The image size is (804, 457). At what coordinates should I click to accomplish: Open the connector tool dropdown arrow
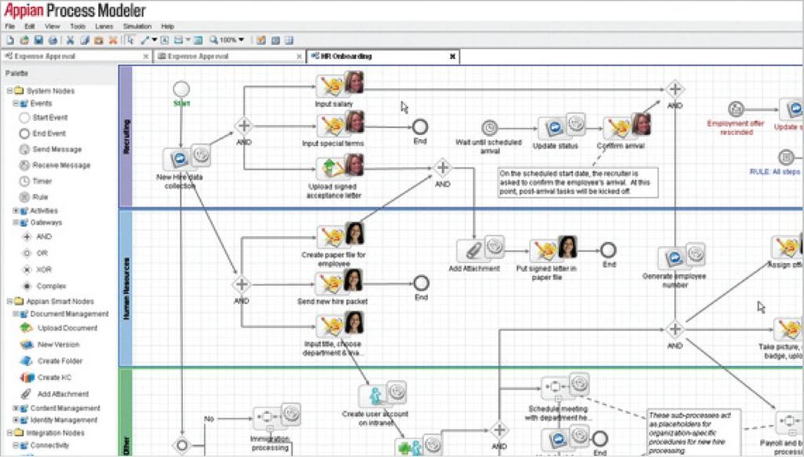(x=154, y=40)
